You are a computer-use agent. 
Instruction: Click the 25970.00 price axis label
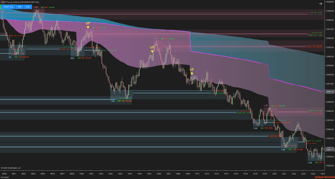330,29
